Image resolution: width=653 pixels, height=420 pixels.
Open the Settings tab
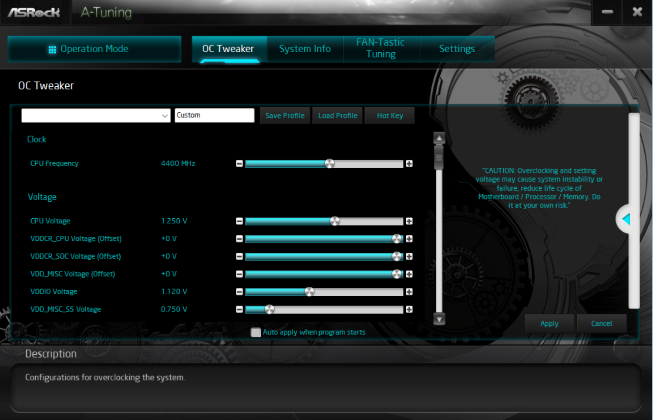click(457, 49)
